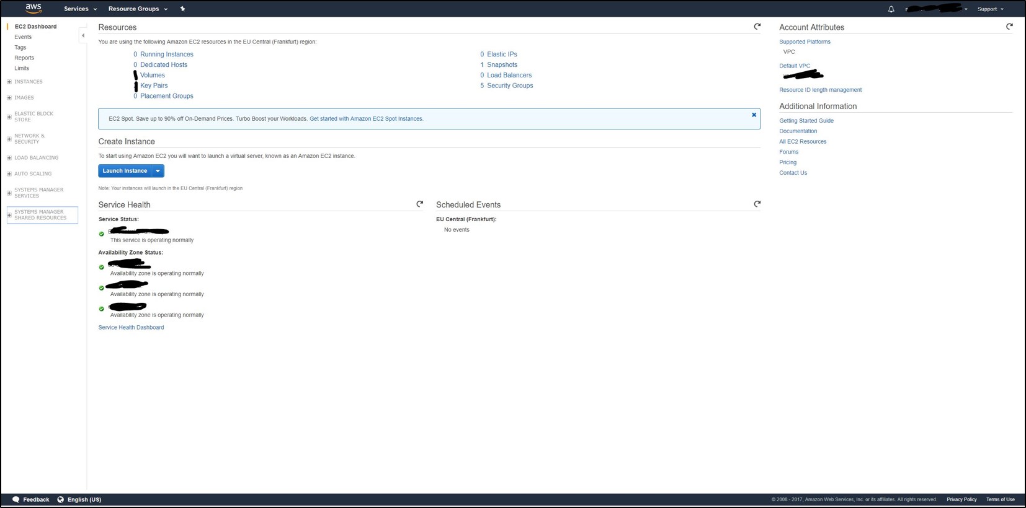Open the Supported Platforms link
This screenshot has width=1026, height=508.
tap(805, 42)
